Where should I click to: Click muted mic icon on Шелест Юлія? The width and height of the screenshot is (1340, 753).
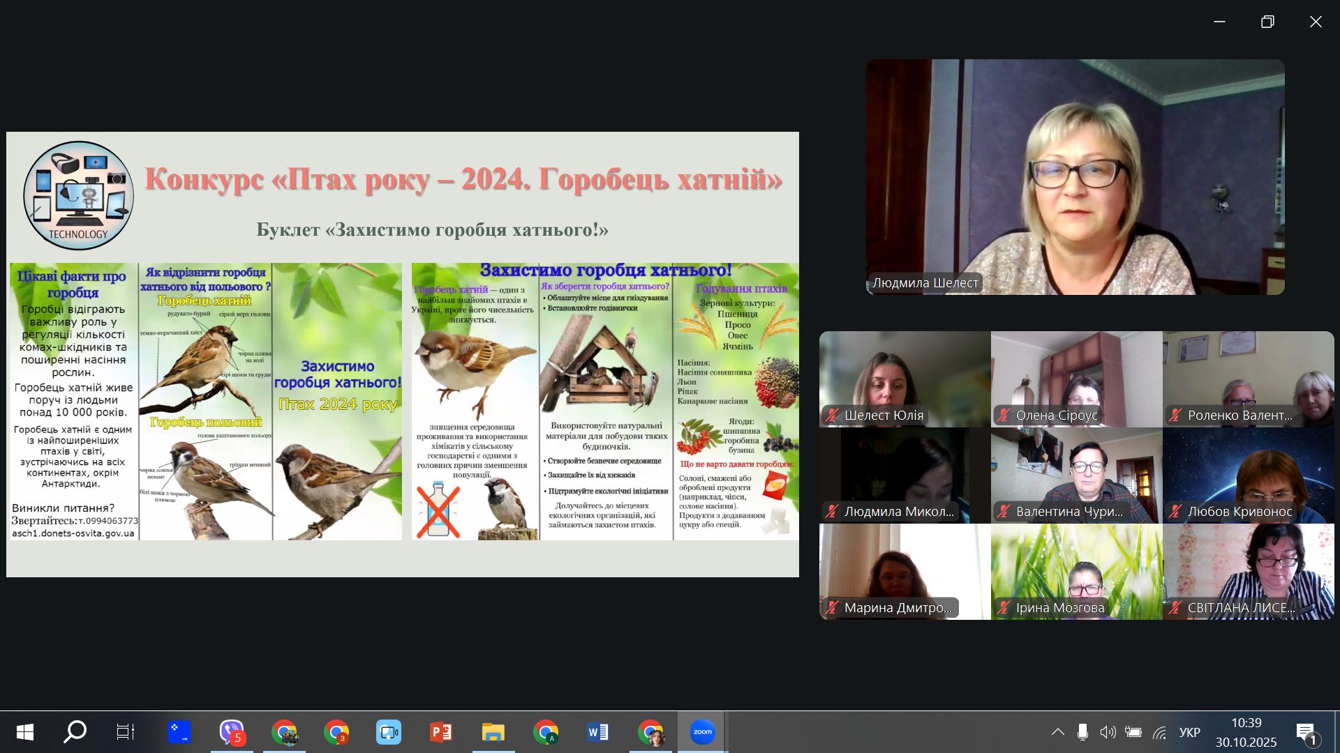pos(832,416)
